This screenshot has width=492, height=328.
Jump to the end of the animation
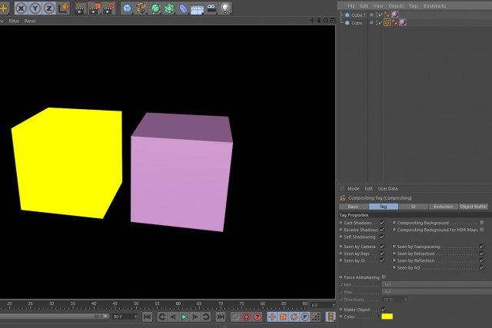pyautogui.click(x=221, y=316)
